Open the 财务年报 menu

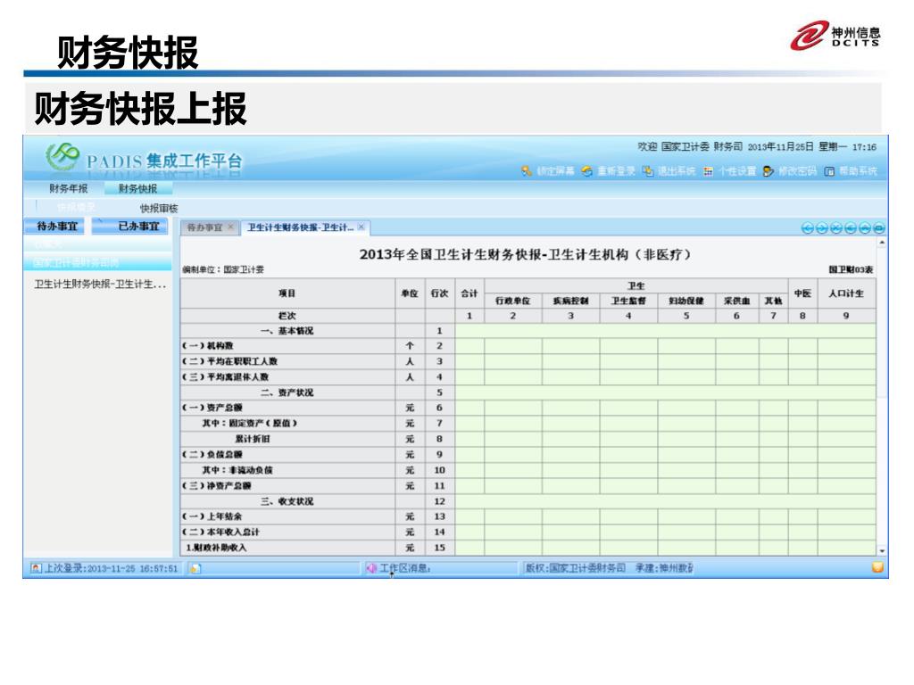[x=68, y=188]
